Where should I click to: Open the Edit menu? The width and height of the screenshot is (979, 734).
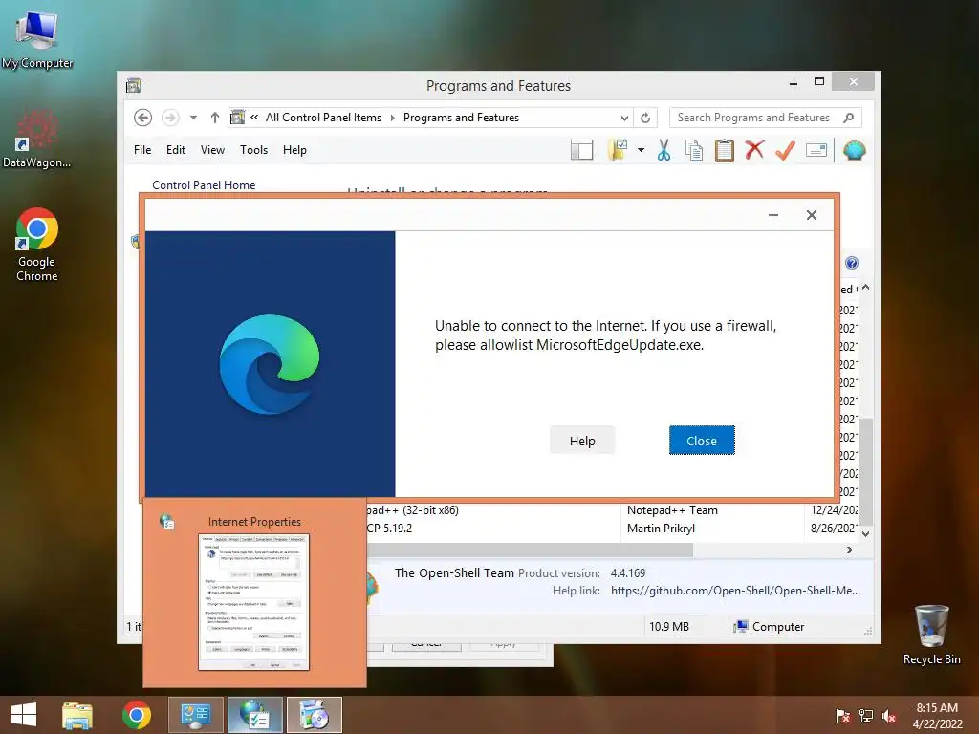(176, 150)
